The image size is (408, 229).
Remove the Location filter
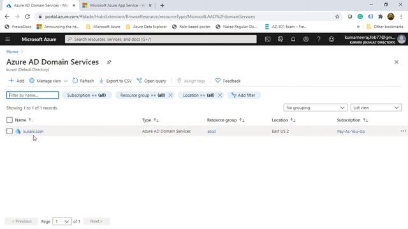pos(220,95)
